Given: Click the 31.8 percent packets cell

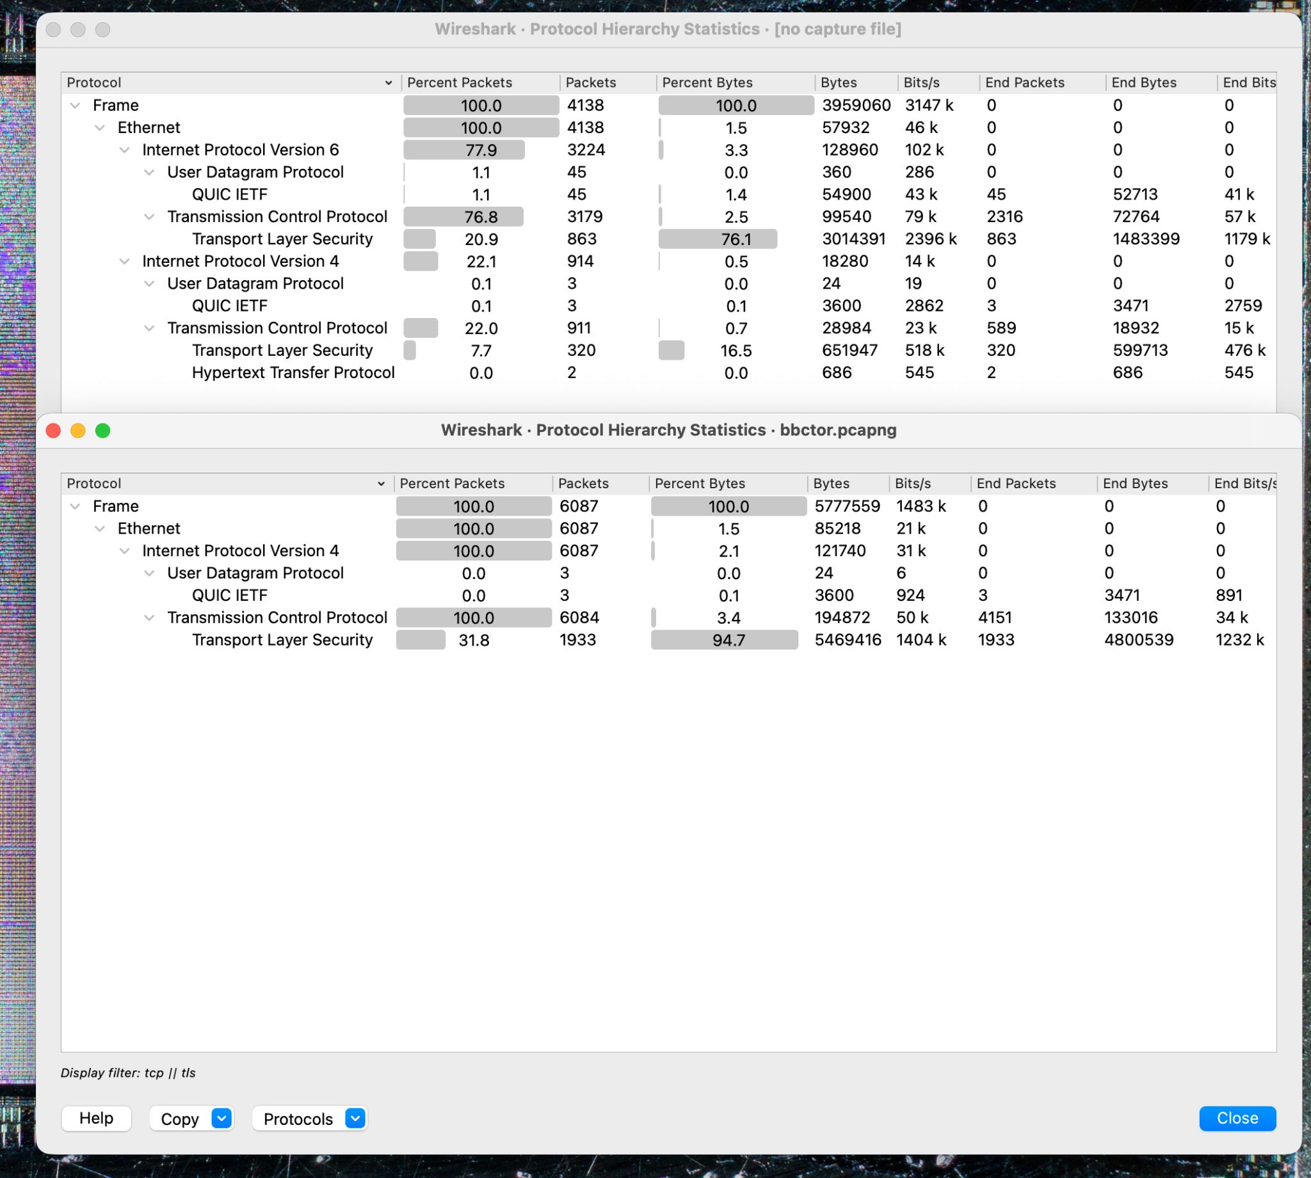Looking at the screenshot, I should [x=474, y=640].
